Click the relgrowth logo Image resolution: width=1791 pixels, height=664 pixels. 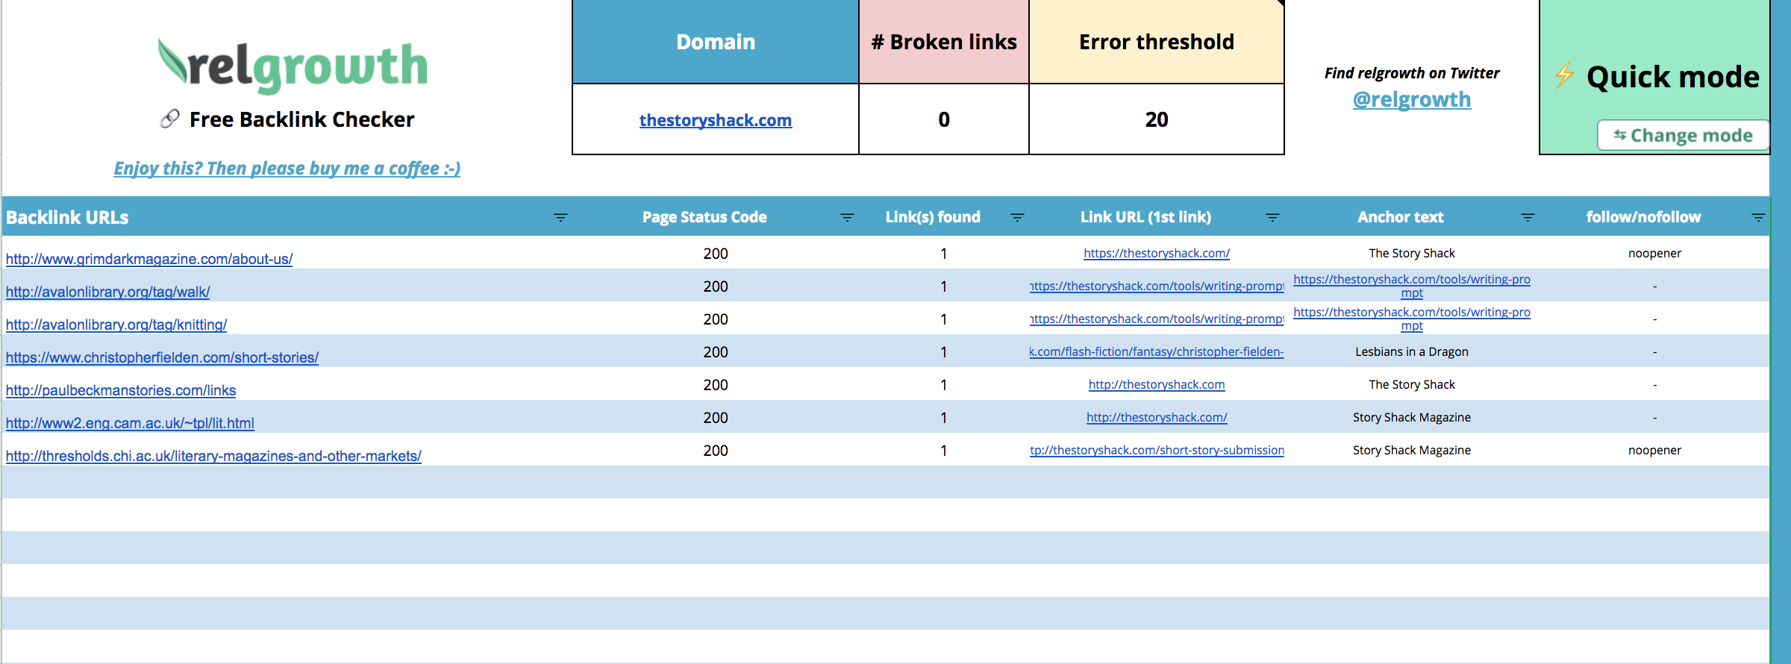(x=293, y=66)
